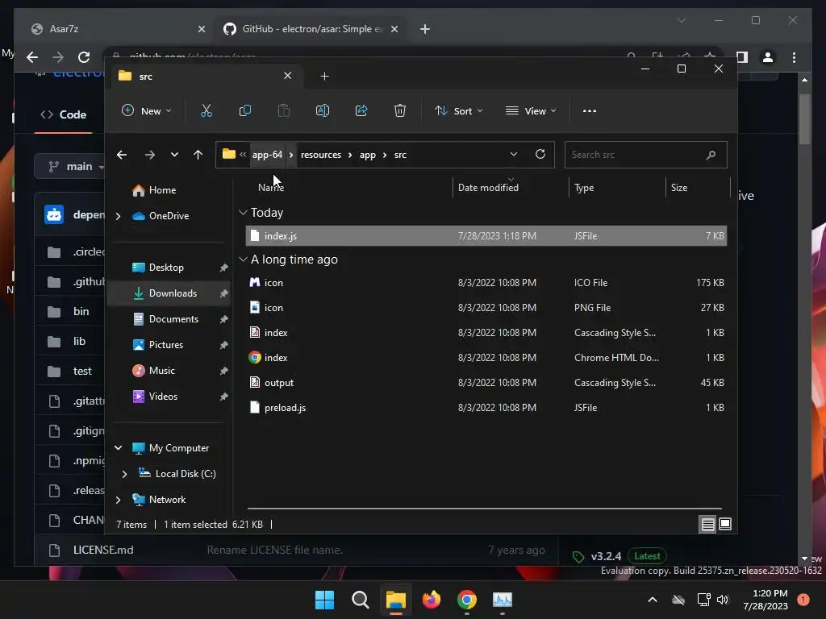Add a new File Explorer tab

(324, 77)
